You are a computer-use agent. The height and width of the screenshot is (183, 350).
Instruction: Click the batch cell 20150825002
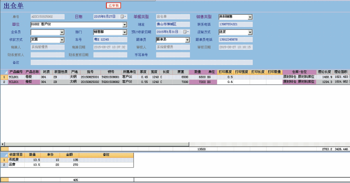90,82
